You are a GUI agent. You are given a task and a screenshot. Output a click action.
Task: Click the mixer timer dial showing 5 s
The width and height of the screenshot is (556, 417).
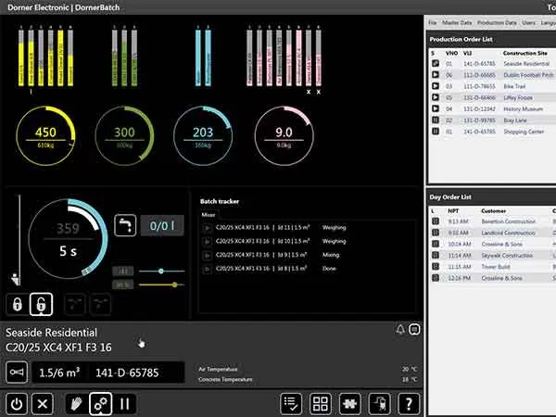pos(68,239)
